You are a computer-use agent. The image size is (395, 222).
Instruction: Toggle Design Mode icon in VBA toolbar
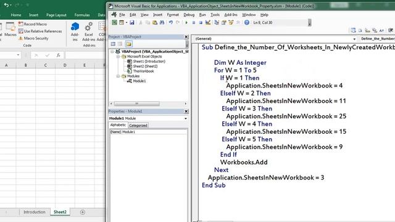coord(208,22)
